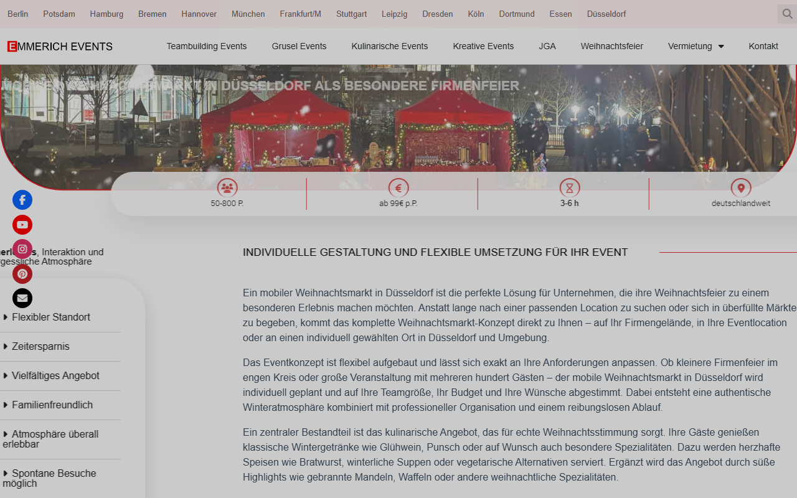
Task: Select the Düsseldorf city link
Action: click(606, 14)
